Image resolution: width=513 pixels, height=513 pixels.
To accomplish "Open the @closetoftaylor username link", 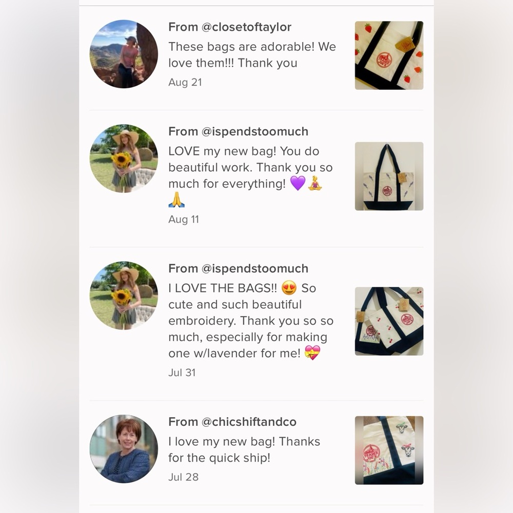I will click(x=246, y=27).
